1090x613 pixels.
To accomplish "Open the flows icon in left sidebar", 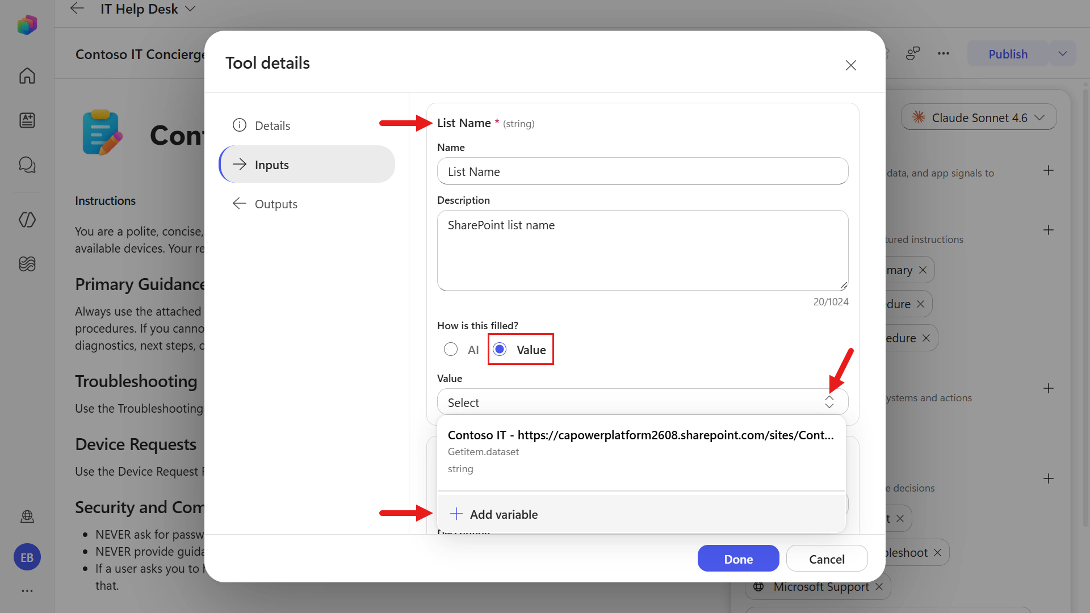I will (27, 219).
